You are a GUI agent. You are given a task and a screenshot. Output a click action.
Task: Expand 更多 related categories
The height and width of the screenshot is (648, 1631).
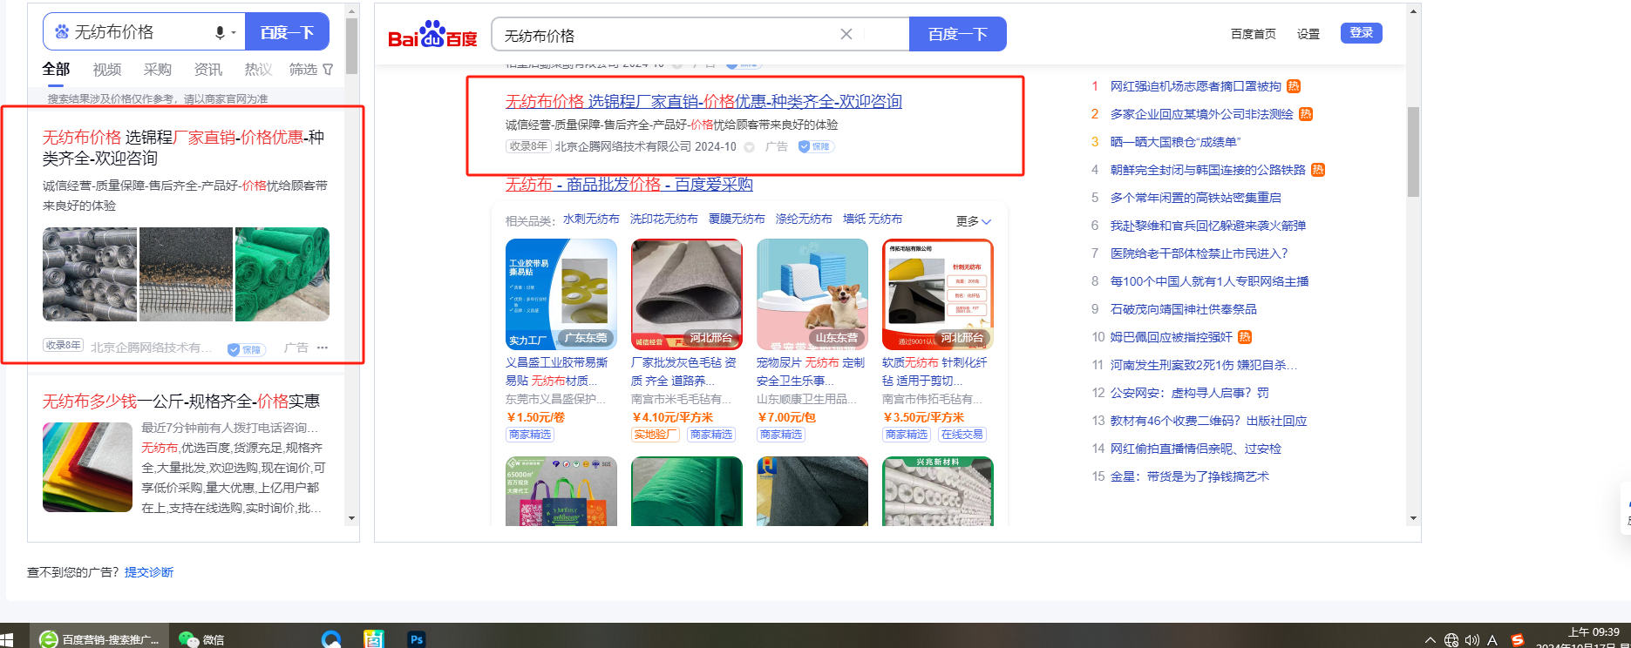pyautogui.click(x=974, y=221)
